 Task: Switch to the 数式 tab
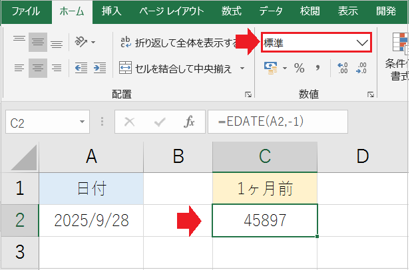click(232, 11)
